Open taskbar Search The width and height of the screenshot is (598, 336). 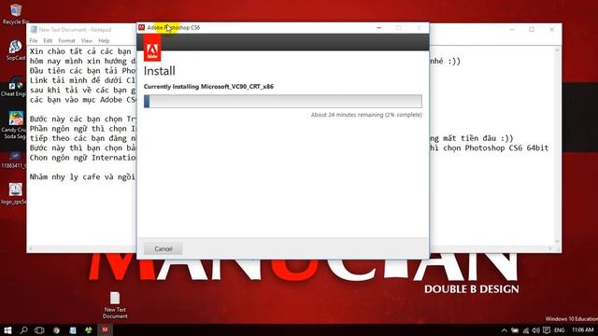pyautogui.click(x=23, y=329)
